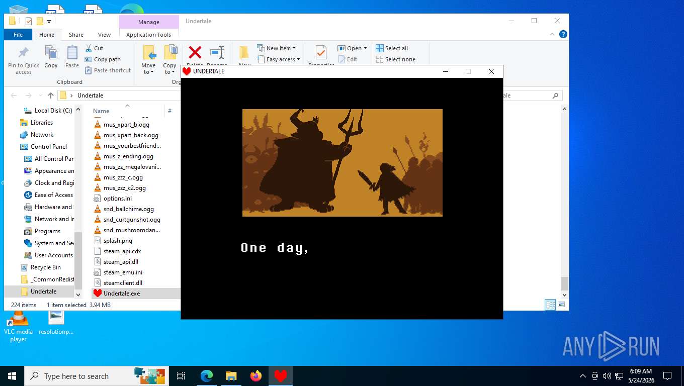This screenshot has width=684, height=386.
Task: Click the navigation pane scroll down arrow
Action: click(78, 295)
